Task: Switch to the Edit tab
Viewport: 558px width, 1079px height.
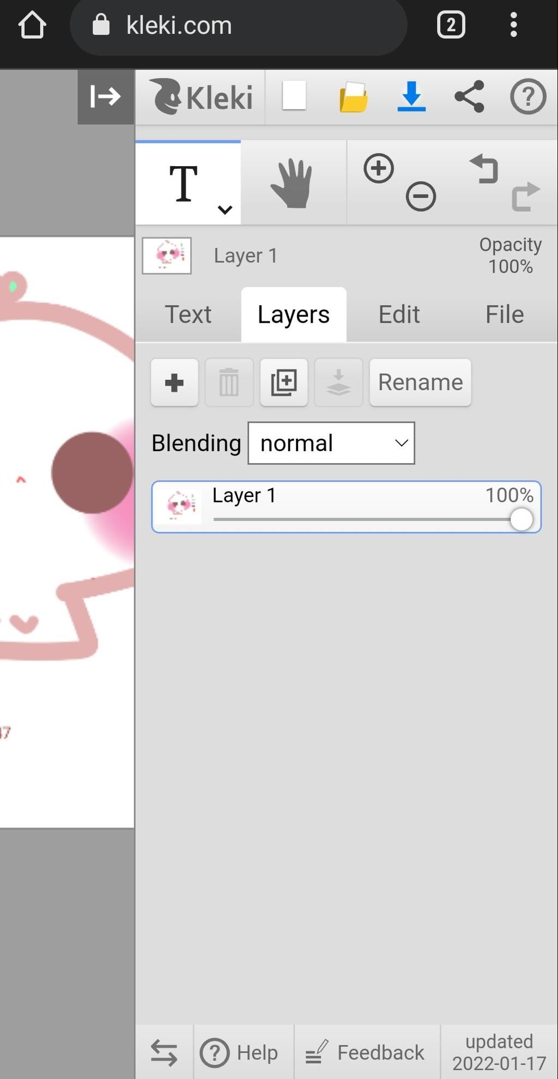Action: click(x=399, y=314)
